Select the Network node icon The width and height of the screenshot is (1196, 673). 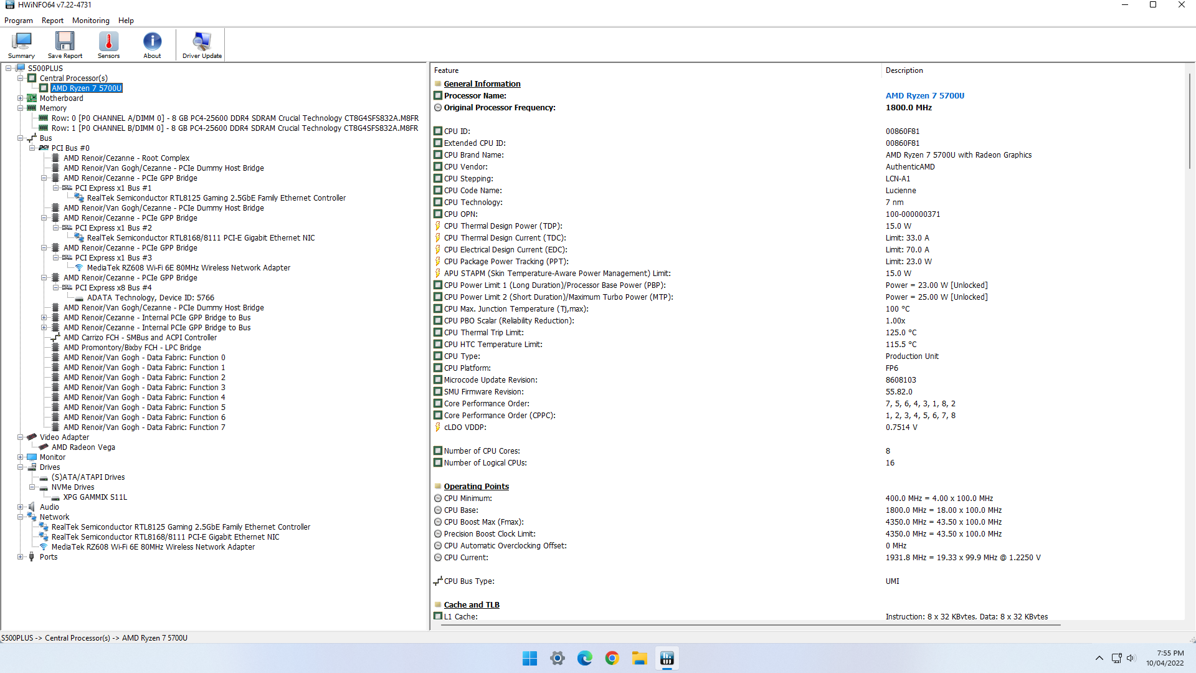tap(32, 517)
